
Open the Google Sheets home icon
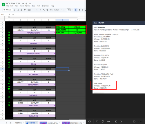tap(3, 5)
